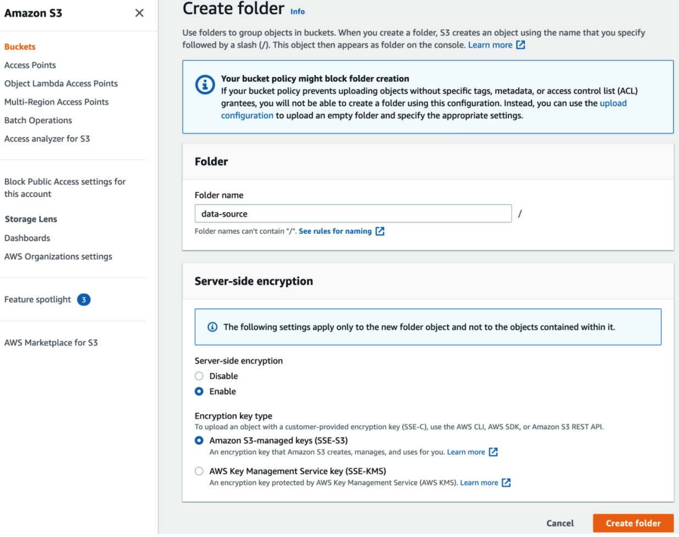
Task: Click the Encryption key type label
Action: 233,416
